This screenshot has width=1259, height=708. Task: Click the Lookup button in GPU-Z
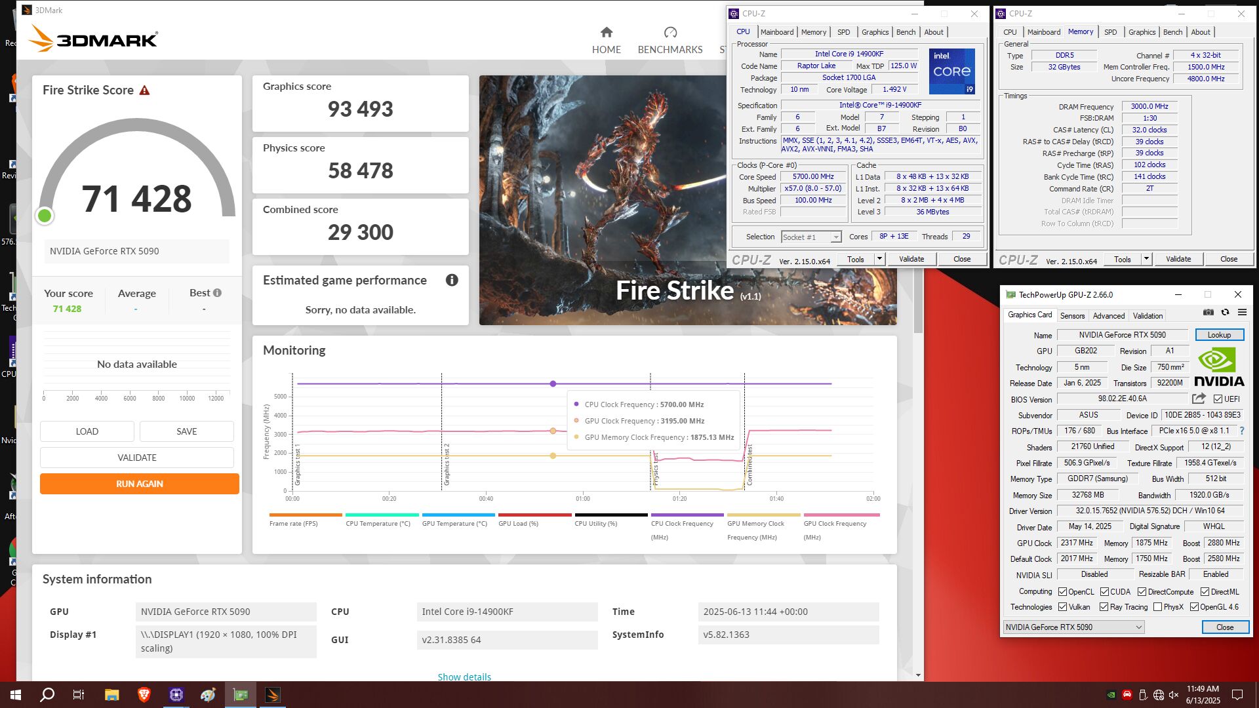point(1219,335)
